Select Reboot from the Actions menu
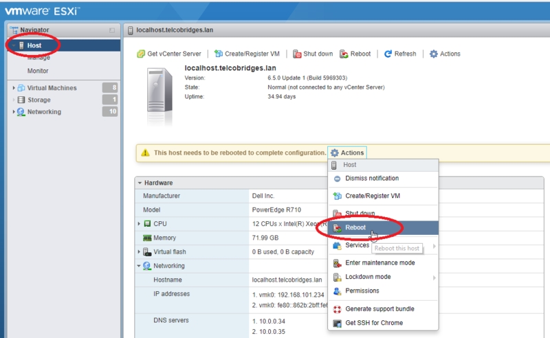550x338 pixels. (355, 227)
